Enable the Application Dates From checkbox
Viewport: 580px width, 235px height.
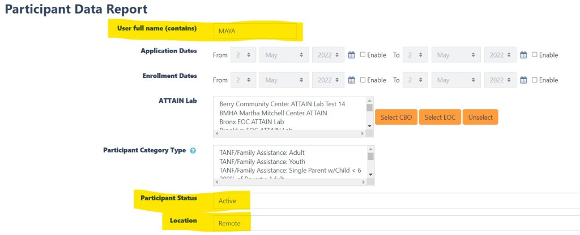(x=362, y=55)
